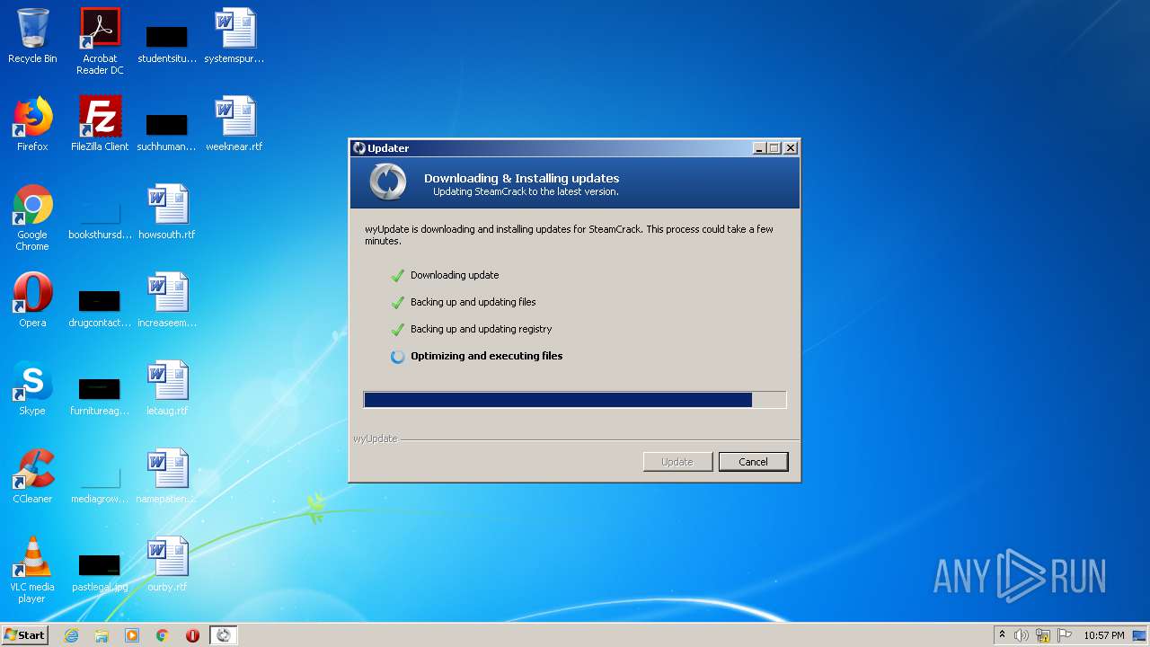
Task: Launch CCleaner desktop shortcut
Action: [x=32, y=476]
